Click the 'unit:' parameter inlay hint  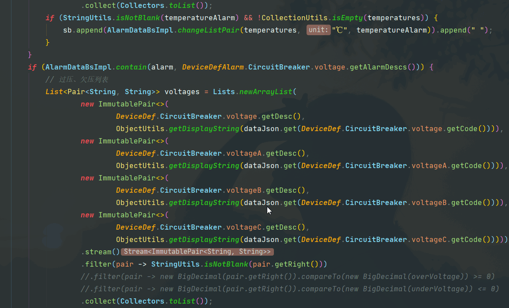pos(318,30)
